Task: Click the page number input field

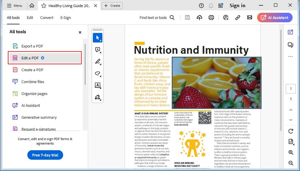Action: [291, 88]
